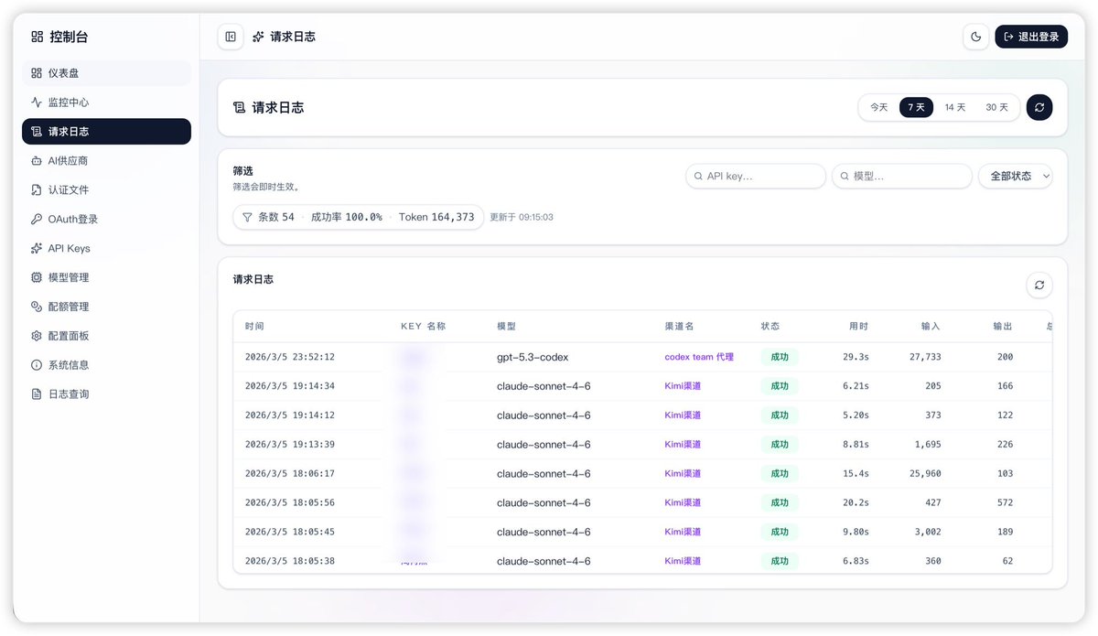Click the filter funnel icon beside 条数 54
This screenshot has height=636, width=1098.
247,217
